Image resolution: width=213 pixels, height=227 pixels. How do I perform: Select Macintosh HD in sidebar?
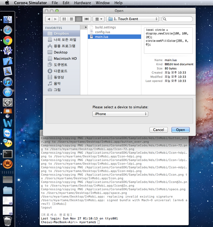coord(62,59)
